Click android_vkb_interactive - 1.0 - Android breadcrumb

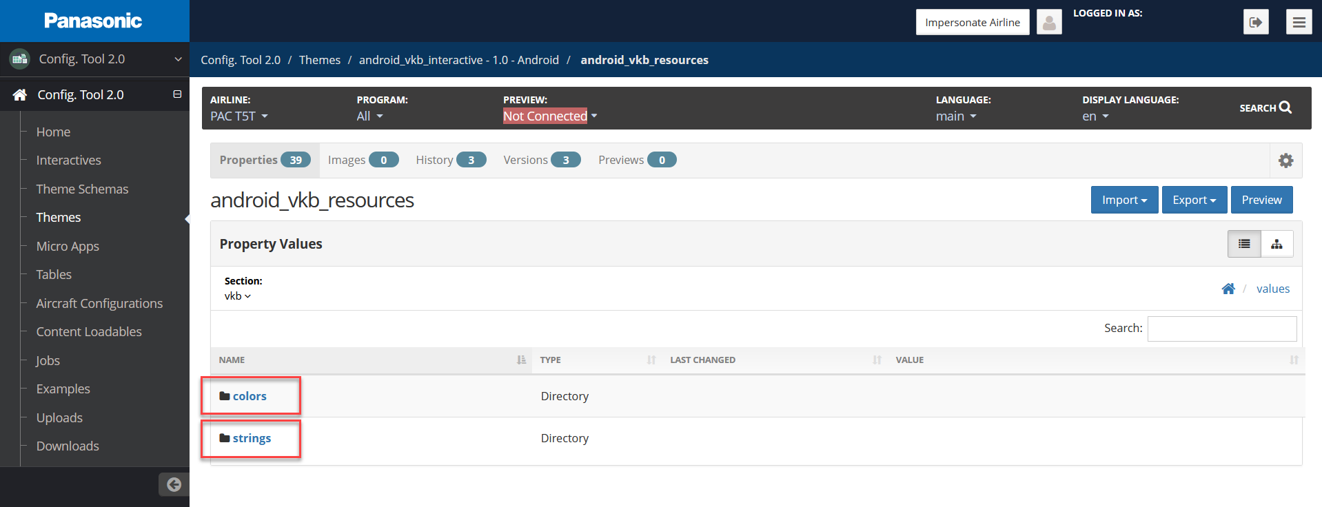click(x=458, y=60)
